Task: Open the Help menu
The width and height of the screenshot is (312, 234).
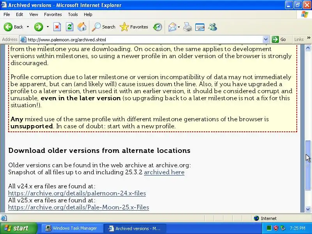Action: coord(88,14)
